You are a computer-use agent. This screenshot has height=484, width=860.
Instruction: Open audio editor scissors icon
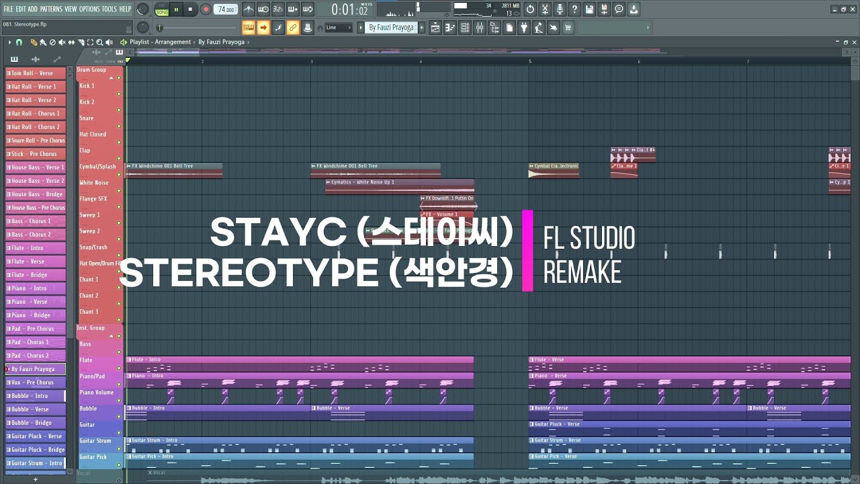click(545, 9)
